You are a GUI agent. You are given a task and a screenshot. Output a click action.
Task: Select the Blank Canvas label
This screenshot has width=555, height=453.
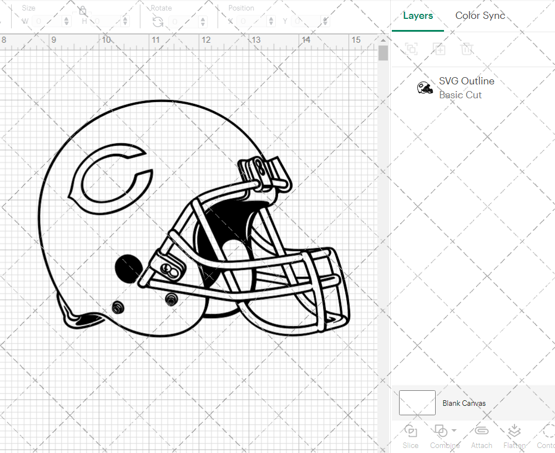pyautogui.click(x=464, y=403)
